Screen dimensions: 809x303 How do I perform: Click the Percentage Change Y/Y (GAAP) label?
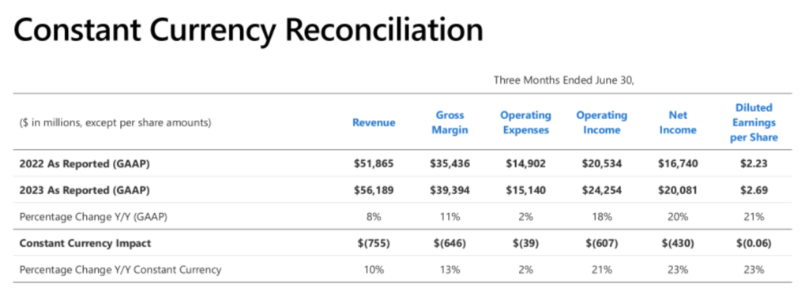(93, 217)
